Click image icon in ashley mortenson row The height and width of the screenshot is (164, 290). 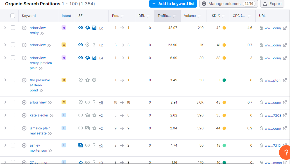coord(80,145)
